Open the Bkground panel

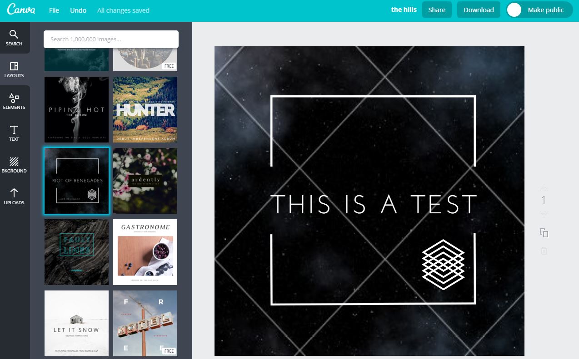click(x=14, y=165)
